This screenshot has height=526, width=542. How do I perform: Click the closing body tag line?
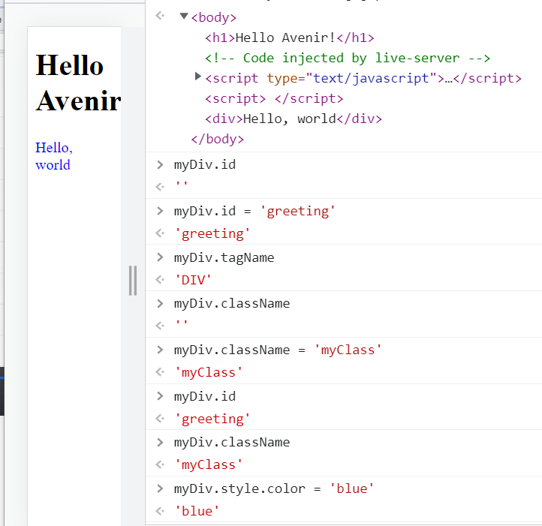pos(218,140)
